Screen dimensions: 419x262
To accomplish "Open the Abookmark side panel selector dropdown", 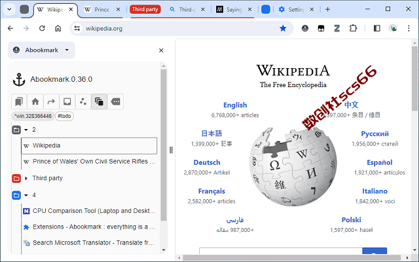I will [41, 50].
